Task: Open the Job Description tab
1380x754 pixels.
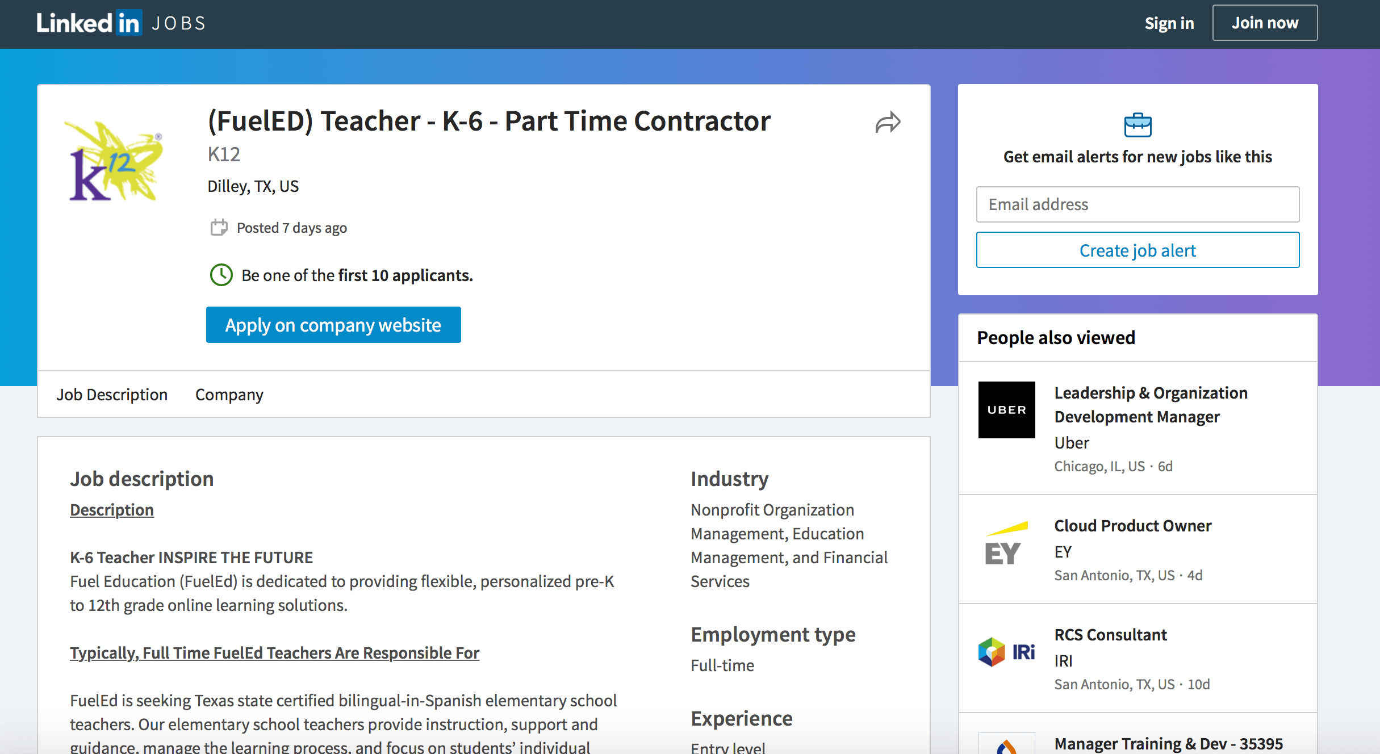Action: [112, 395]
